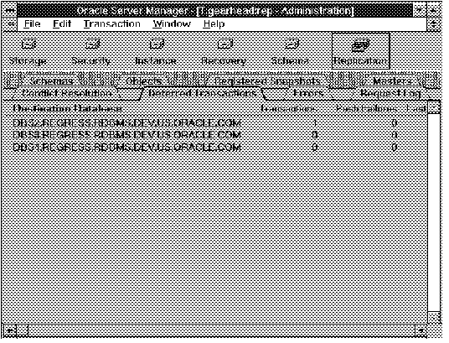The image size is (449, 343).
Task: Open the Transaction menu
Action: (112, 23)
